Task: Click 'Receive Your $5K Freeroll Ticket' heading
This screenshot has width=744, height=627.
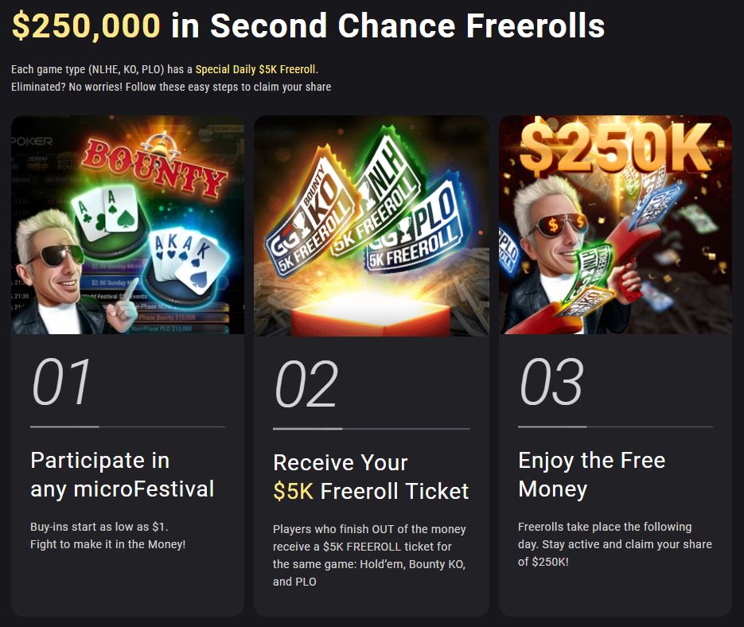Action: [371, 477]
